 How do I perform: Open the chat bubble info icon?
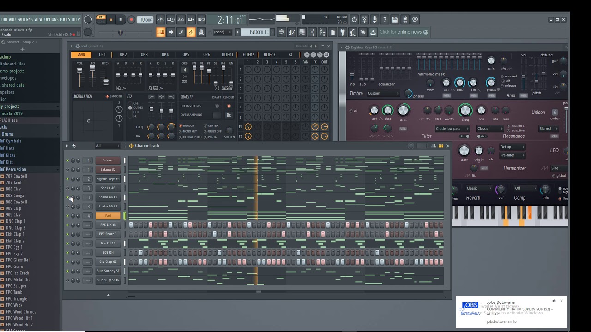coord(415,19)
